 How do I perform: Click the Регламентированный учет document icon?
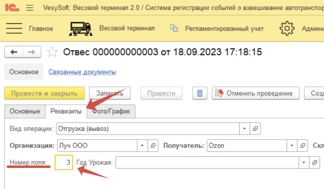(174, 28)
